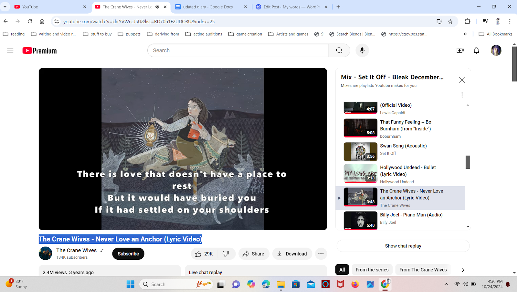Show more bookmarks with the chevron
517x292 pixels.
[x=465, y=34]
